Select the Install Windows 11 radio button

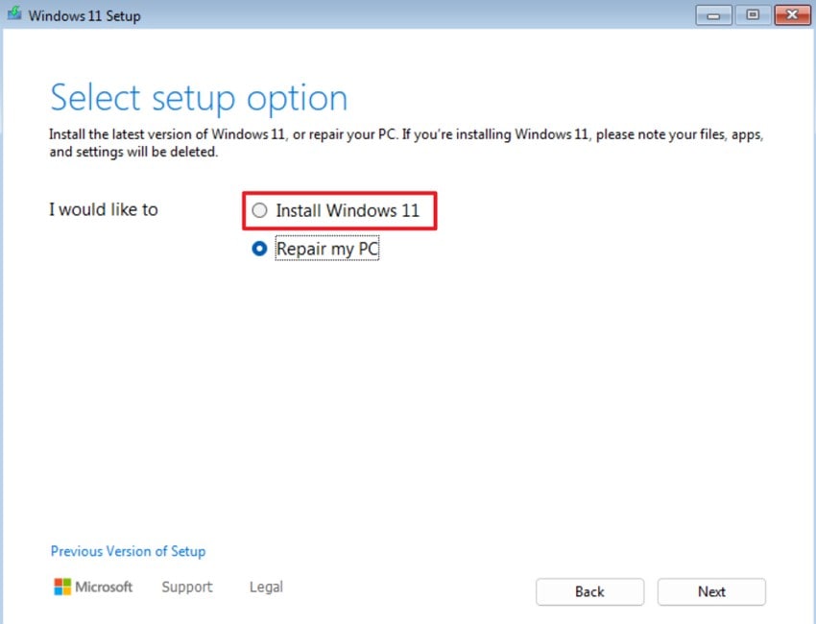pos(259,210)
